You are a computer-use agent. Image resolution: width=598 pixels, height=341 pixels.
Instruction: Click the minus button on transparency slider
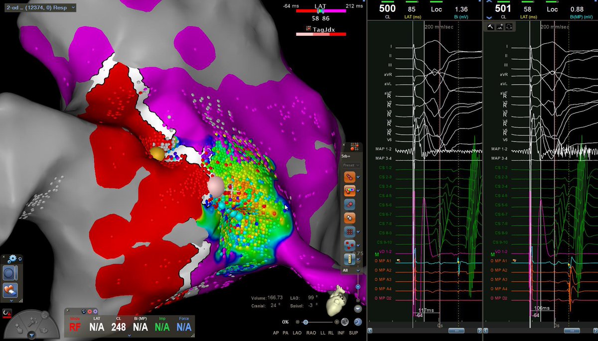[x=298, y=322]
